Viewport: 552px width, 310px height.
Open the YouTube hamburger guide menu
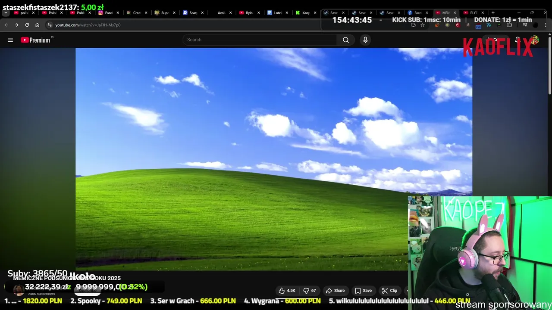coord(10,40)
